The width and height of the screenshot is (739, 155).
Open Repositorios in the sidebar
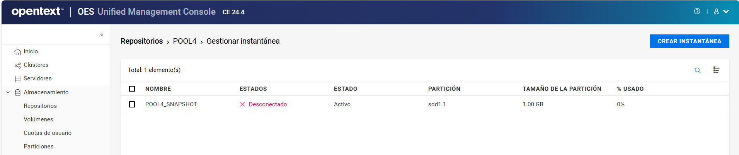click(x=40, y=106)
